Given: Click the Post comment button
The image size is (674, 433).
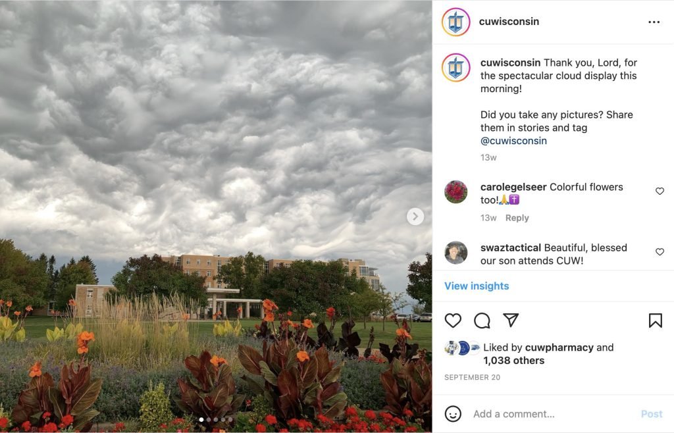Looking at the screenshot, I should point(652,414).
